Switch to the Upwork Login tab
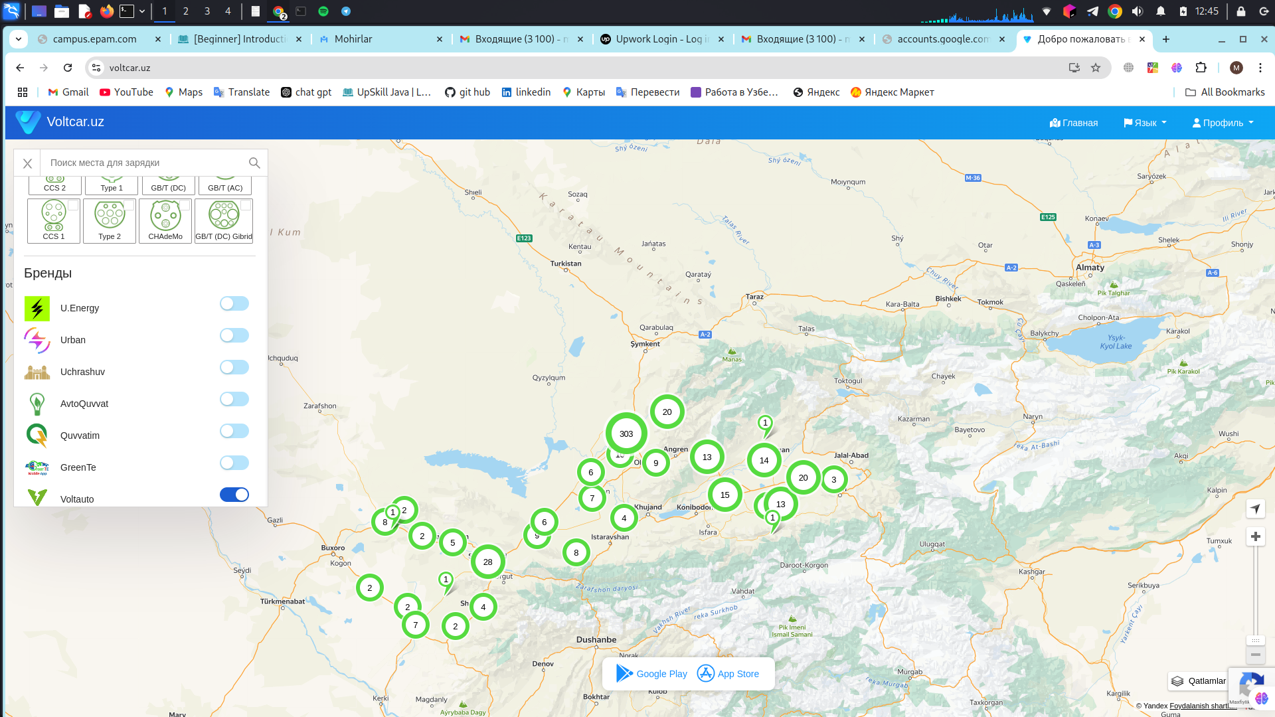Screen dimensions: 1275x717 click(663, 39)
